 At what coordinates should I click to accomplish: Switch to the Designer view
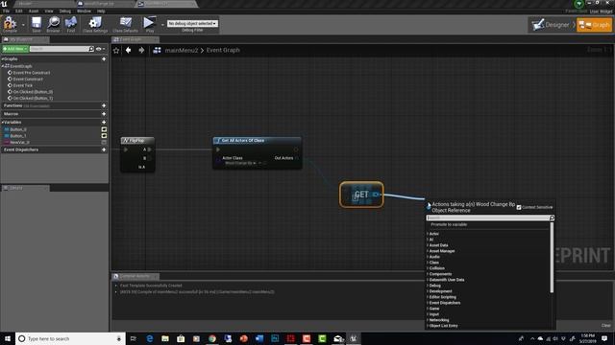point(551,25)
